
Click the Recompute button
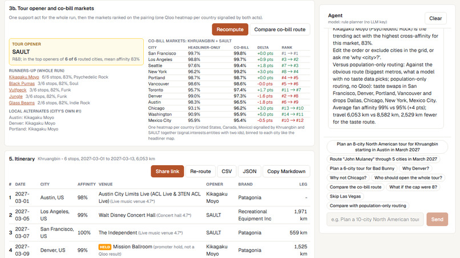pos(230,30)
